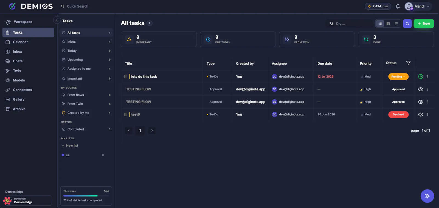
Task: Open Workspace in main sidebar
Action: click(28, 22)
